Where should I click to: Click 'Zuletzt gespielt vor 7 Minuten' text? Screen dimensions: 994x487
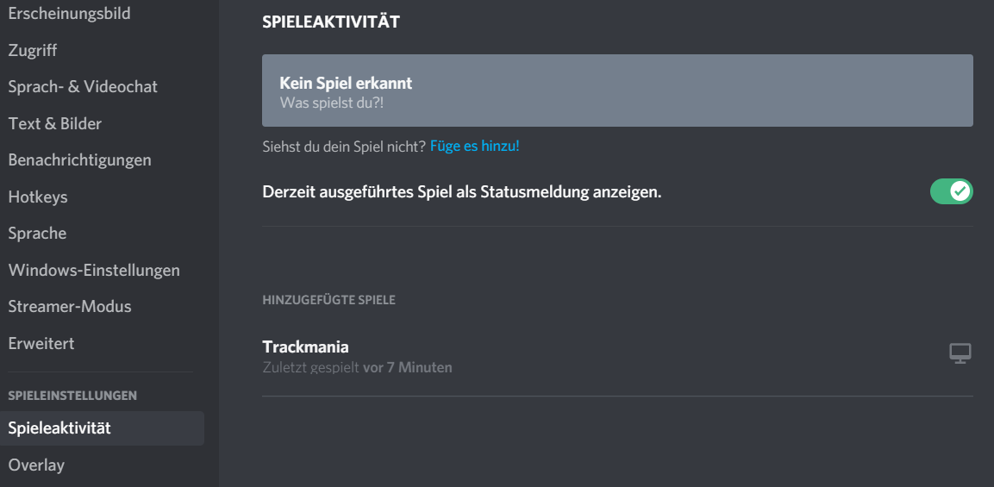[357, 368]
